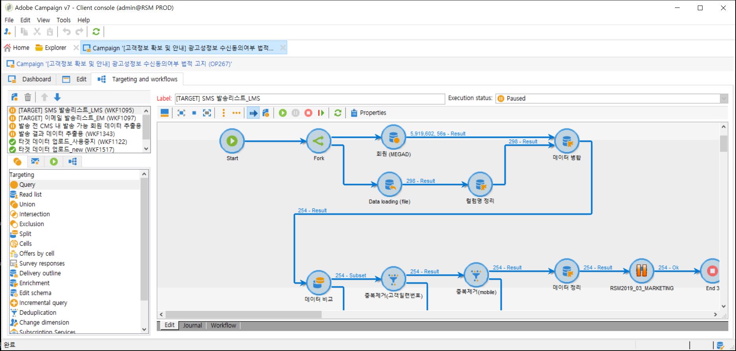
Task: Select the 중복제거(고객일련번호) deduplication node
Action: [x=393, y=279]
